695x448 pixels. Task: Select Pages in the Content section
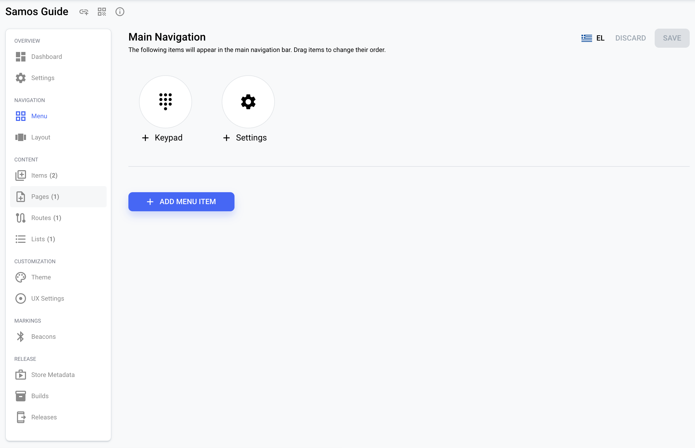(45, 196)
